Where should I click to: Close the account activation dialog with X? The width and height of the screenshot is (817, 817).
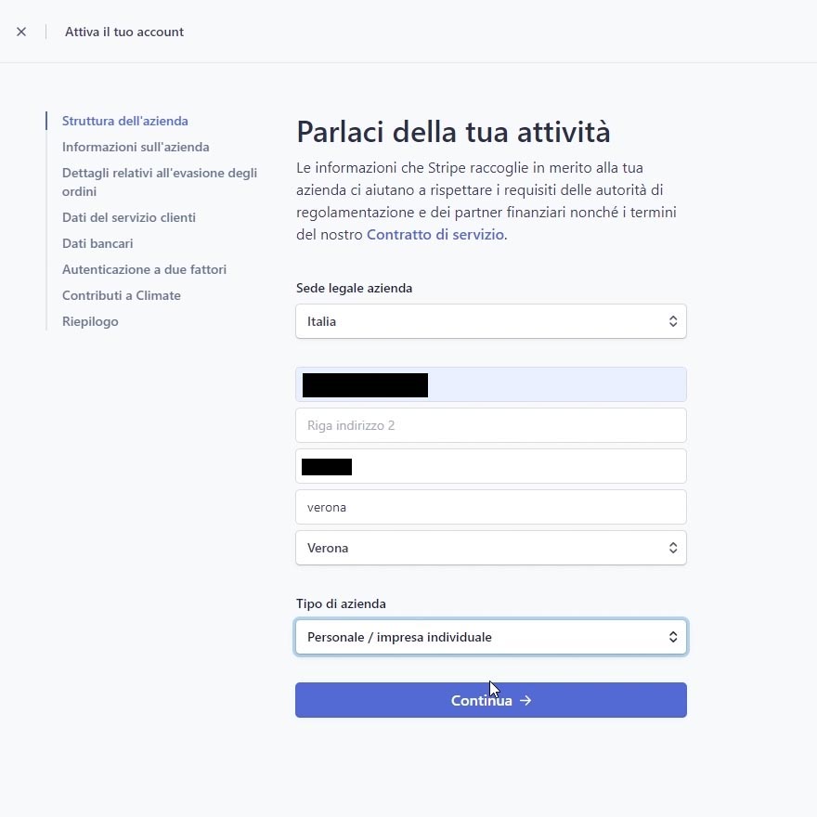click(x=21, y=32)
